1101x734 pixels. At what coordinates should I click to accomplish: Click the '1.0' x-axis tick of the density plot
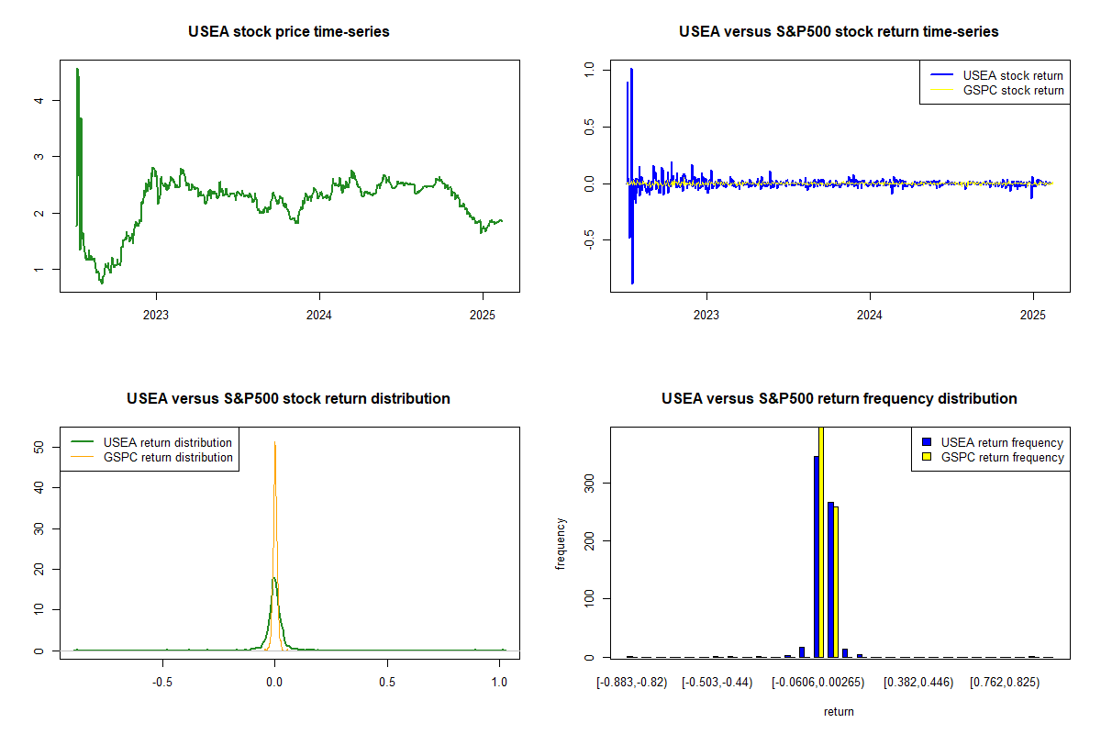tap(498, 682)
